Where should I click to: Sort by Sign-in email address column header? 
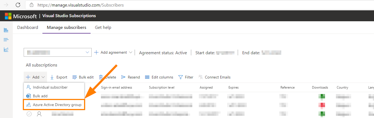117,87
